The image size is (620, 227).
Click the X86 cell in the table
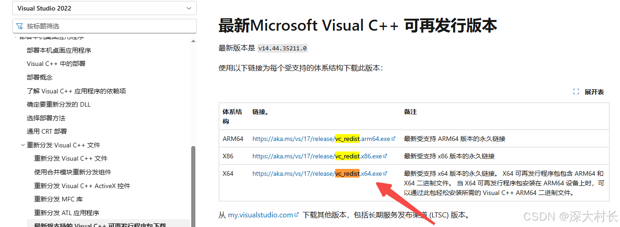(x=228, y=156)
